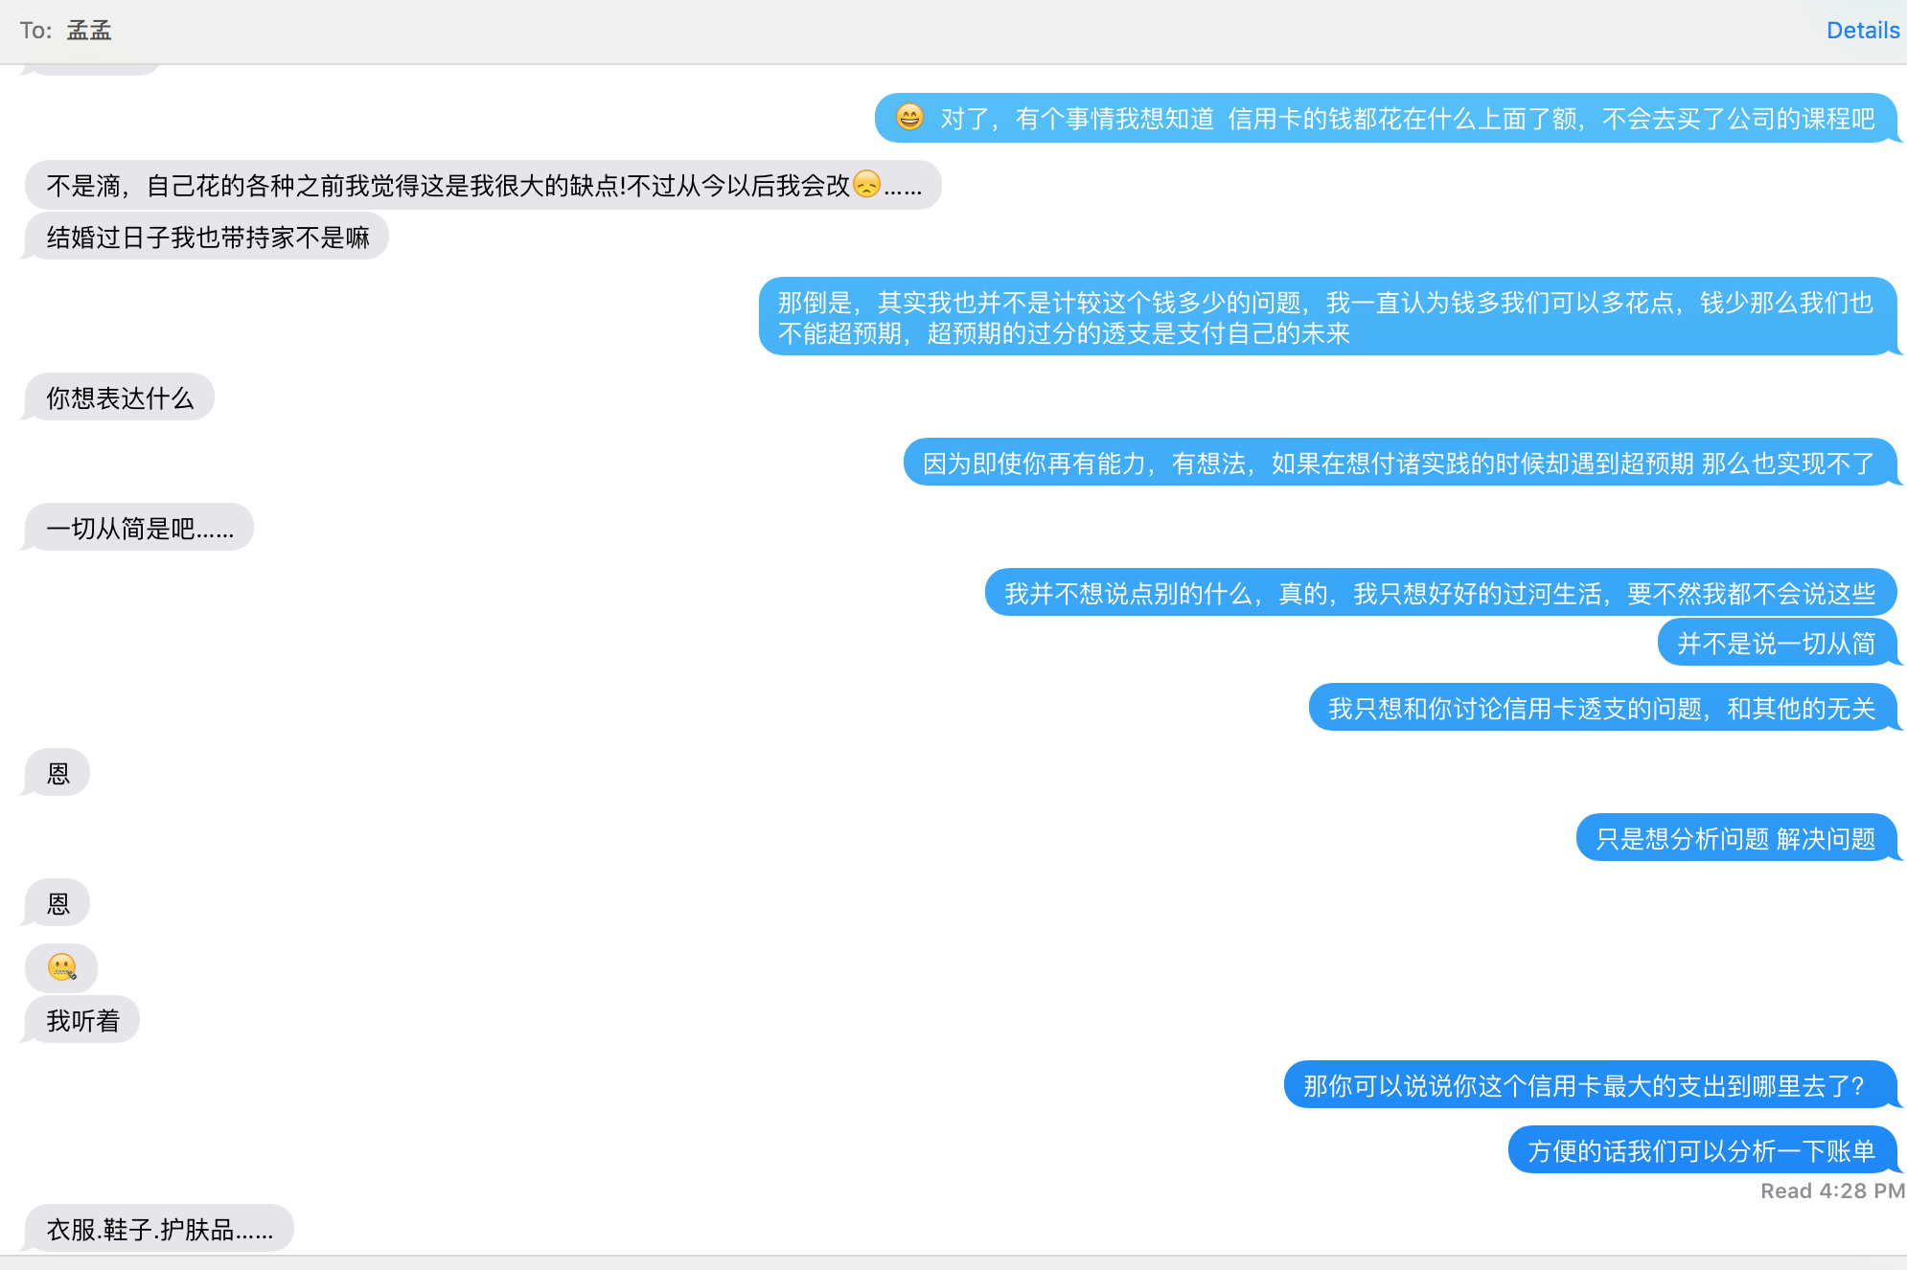Click the '那你可以说说你这个信用卡' question bubble
This screenshot has height=1270, width=1907.
click(1588, 1085)
